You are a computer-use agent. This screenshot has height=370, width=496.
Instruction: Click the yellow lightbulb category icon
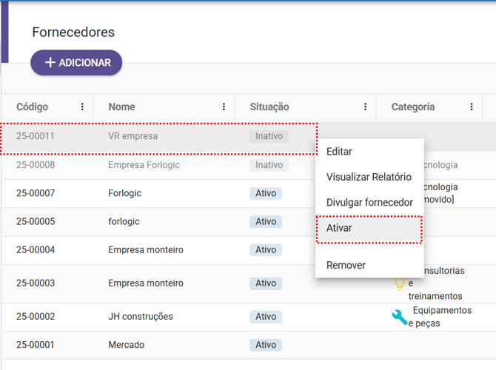pos(400,283)
